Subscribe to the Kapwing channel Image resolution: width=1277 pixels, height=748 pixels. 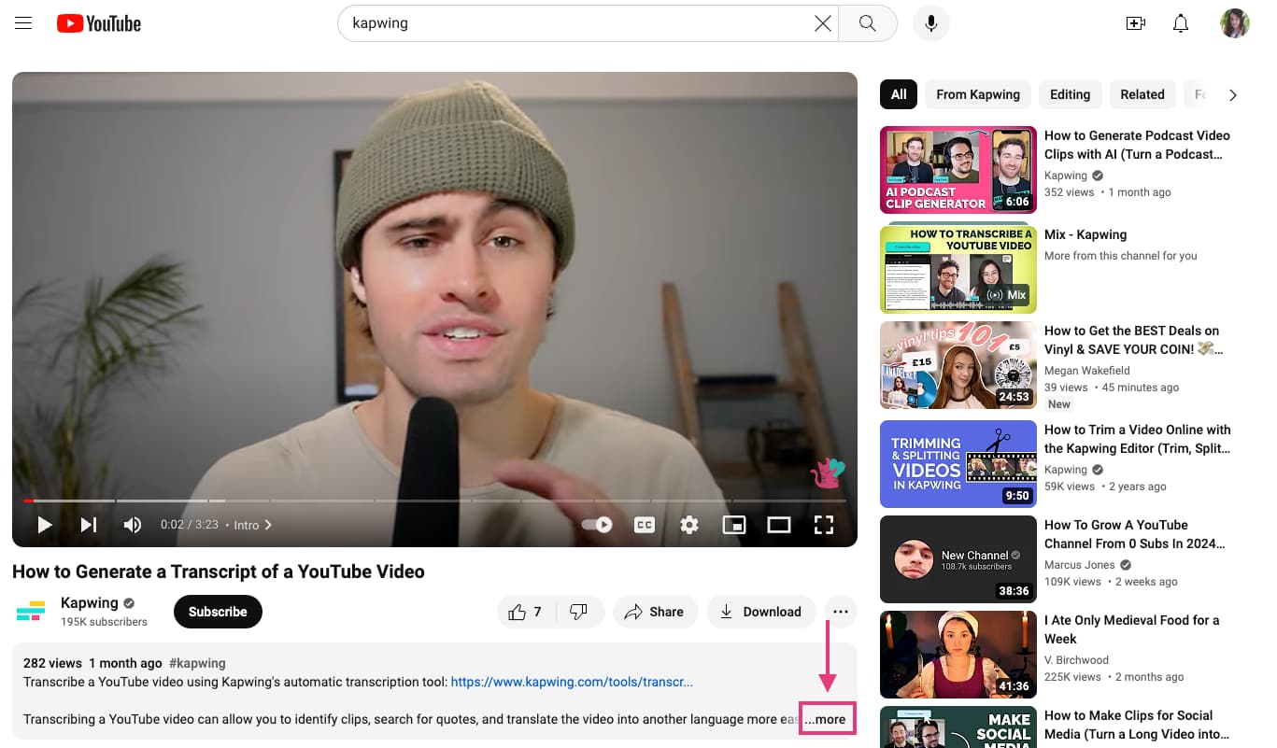tap(218, 612)
